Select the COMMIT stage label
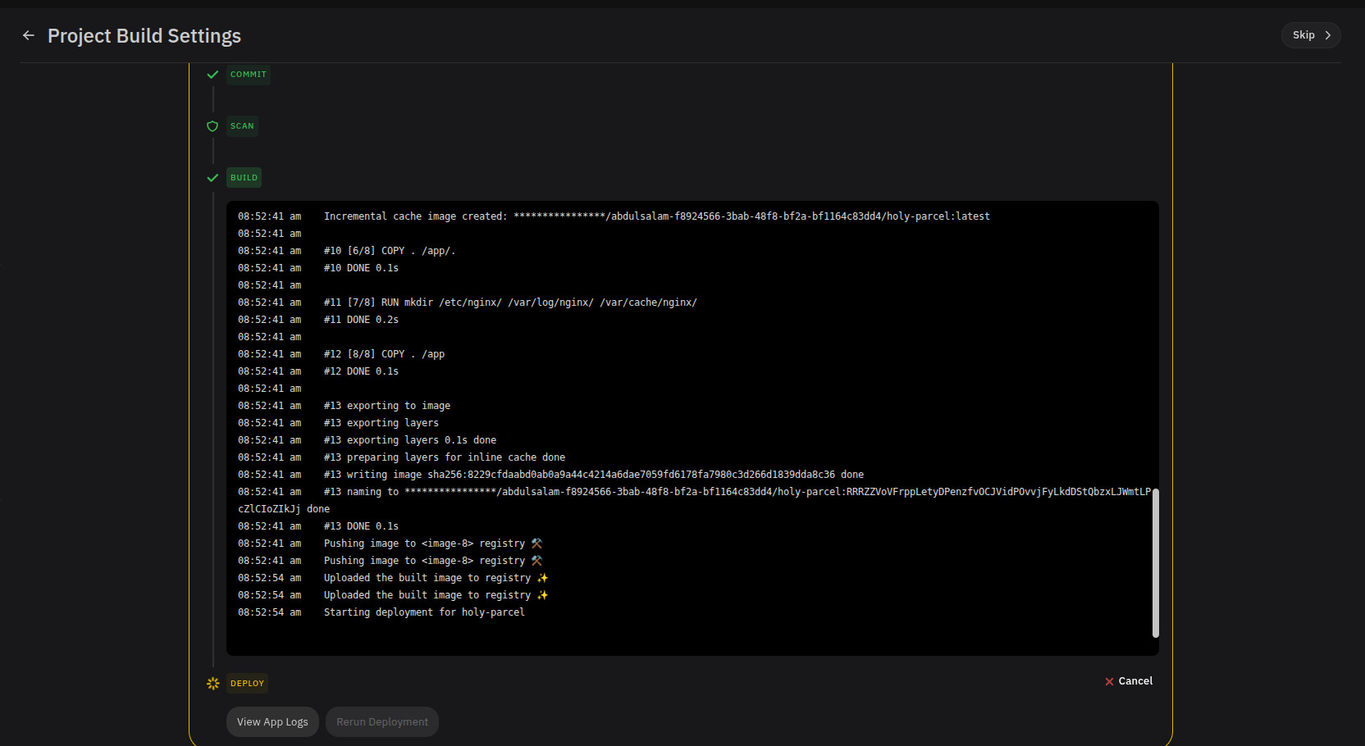The height and width of the screenshot is (746, 1365). [x=249, y=75]
